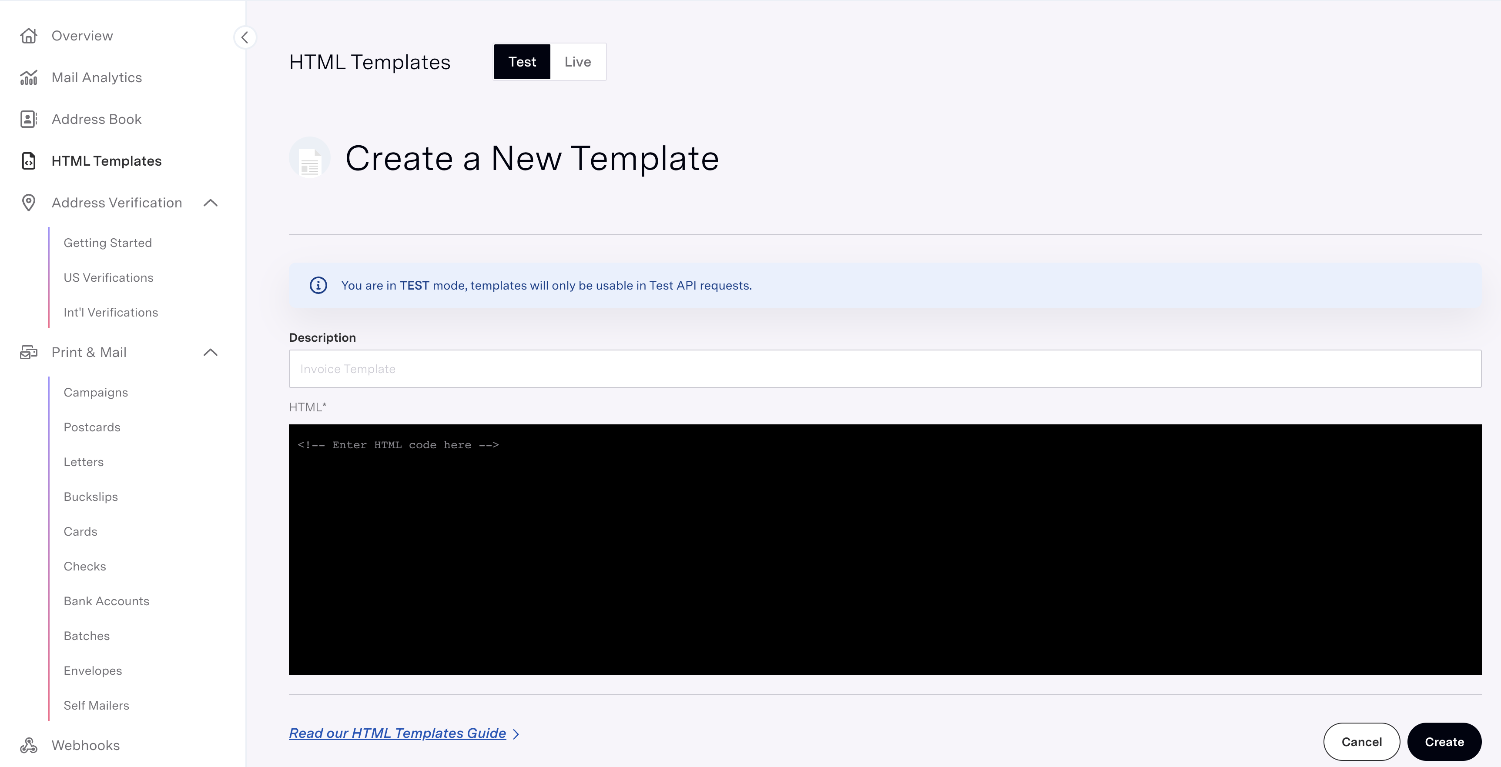The height and width of the screenshot is (767, 1501).
Task: Click the info icon in the TEST mode banner
Action: (318, 285)
